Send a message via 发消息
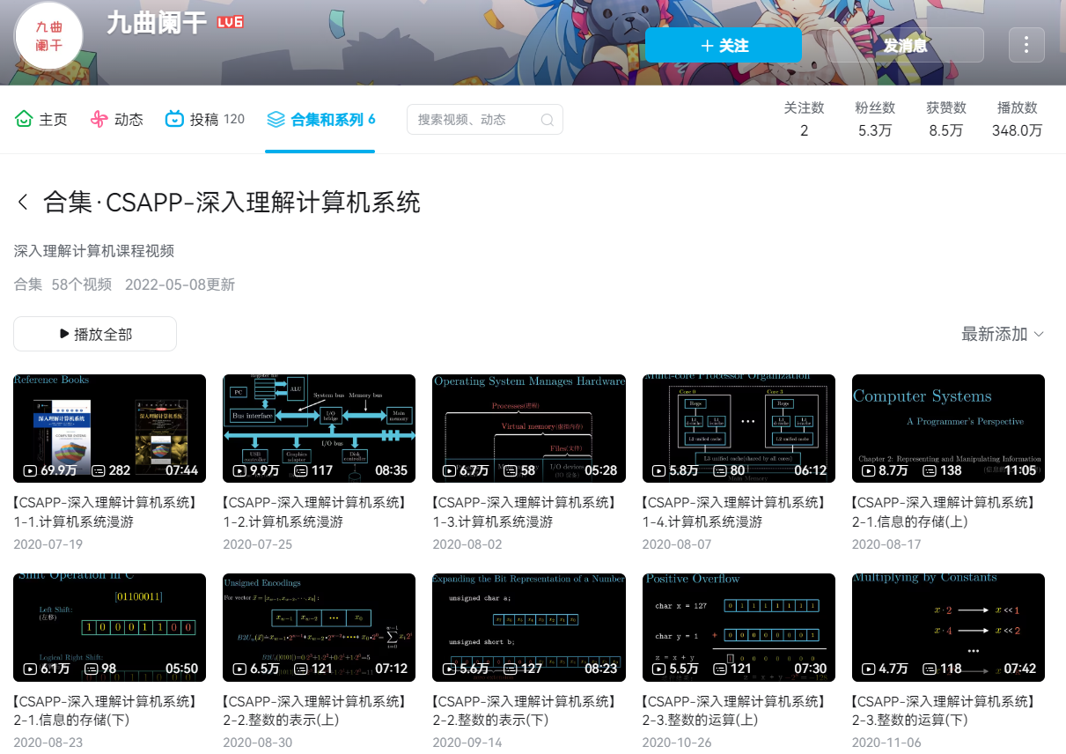Screen dimensions: 1066x754 point(906,45)
